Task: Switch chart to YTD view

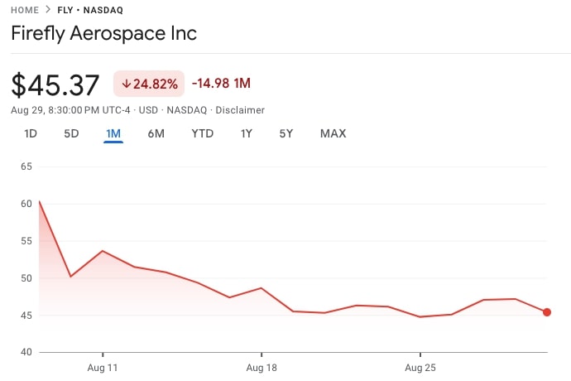Action: pyautogui.click(x=202, y=133)
